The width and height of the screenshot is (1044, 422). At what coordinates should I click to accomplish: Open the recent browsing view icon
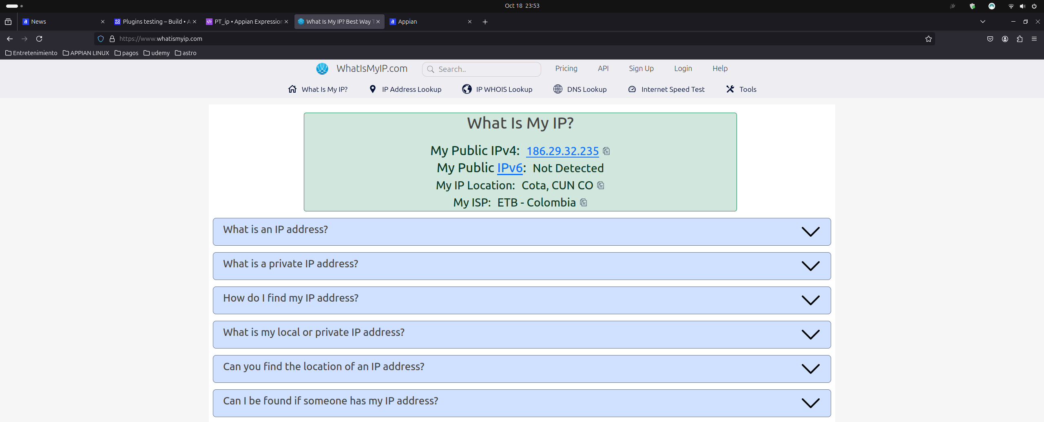[x=8, y=22]
